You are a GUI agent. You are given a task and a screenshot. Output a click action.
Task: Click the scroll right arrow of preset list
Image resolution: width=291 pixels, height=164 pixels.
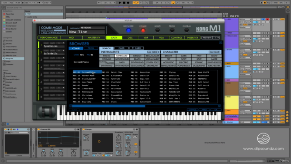[x=219, y=106]
